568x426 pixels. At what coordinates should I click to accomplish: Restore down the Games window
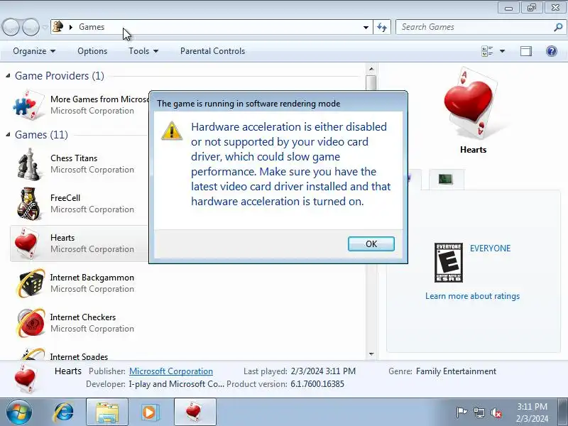531,8
